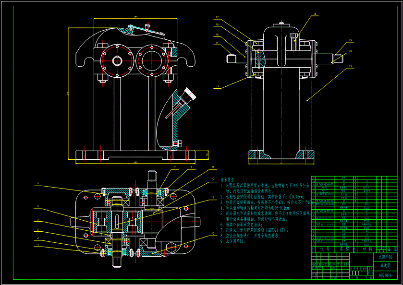The image size is (403, 285).
Task: Click part balloon number 5
Action: (38, 206)
